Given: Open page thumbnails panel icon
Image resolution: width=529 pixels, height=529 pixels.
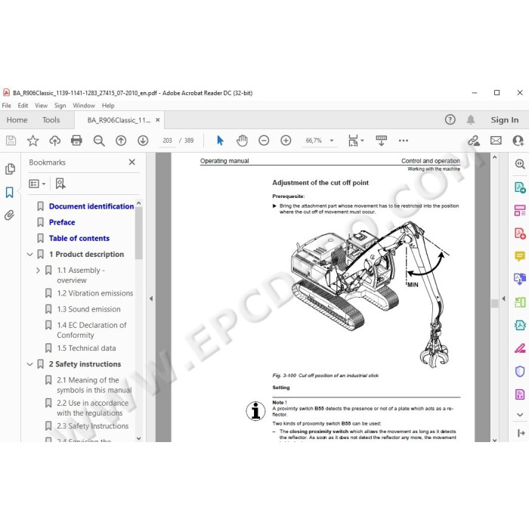Looking at the screenshot, I should [10, 169].
